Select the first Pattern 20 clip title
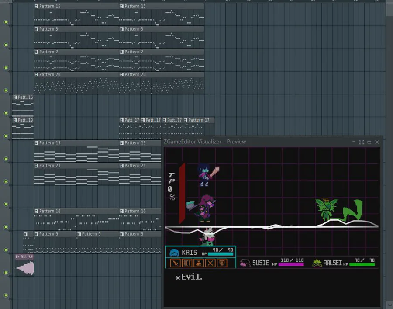This screenshot has width=393, height=309. (50, 74)
